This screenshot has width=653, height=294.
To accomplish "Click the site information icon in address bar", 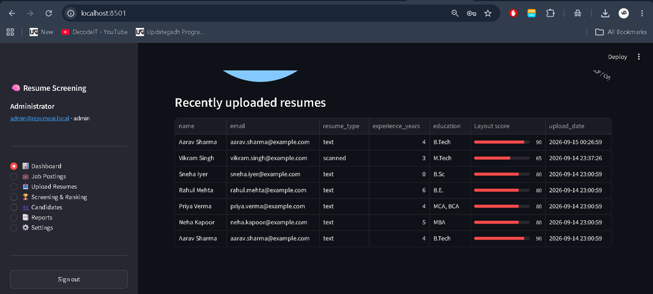I will click(x=71, y=13).
